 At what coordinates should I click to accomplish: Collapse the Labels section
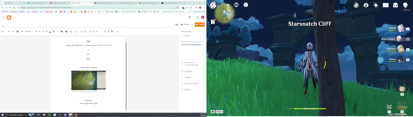(193, 36)
